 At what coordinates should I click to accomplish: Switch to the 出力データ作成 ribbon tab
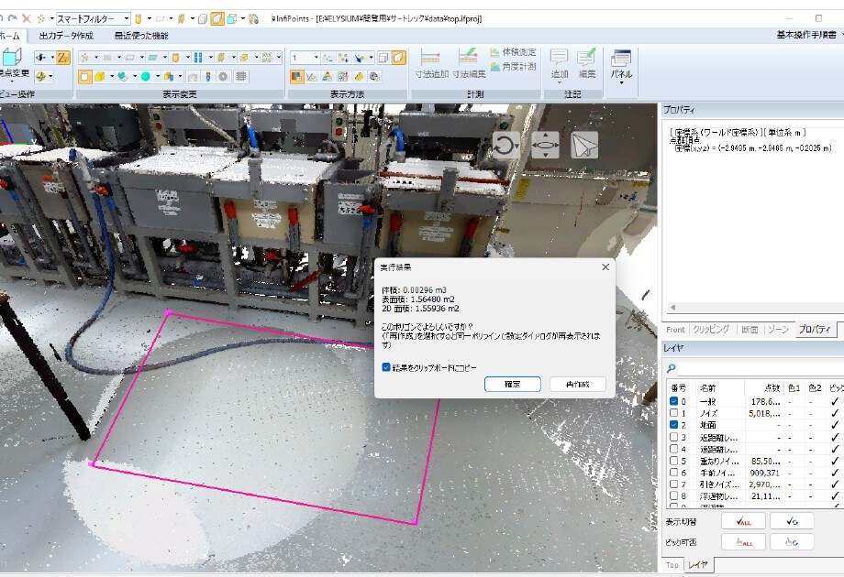pyautogui.click(x=66, y=36)
